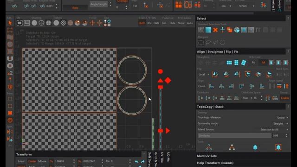Open the Pixel unit dropdown in Distribute Space

click(x=247, y=98)
